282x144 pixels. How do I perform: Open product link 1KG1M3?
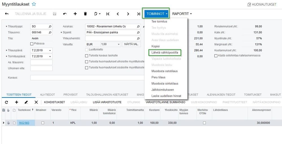24,123
